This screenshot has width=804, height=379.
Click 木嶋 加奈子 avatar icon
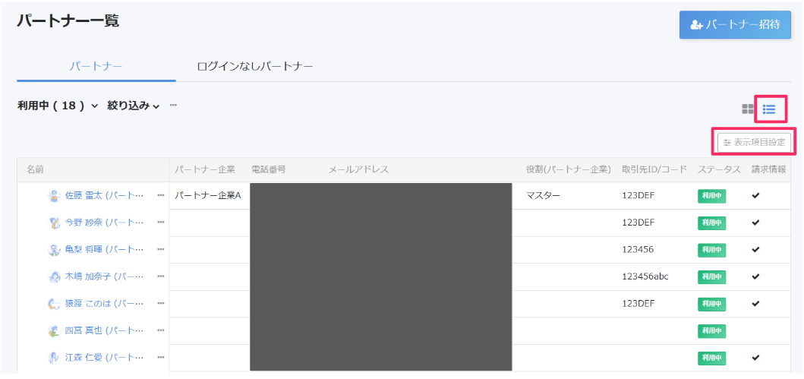coord(55,276)
